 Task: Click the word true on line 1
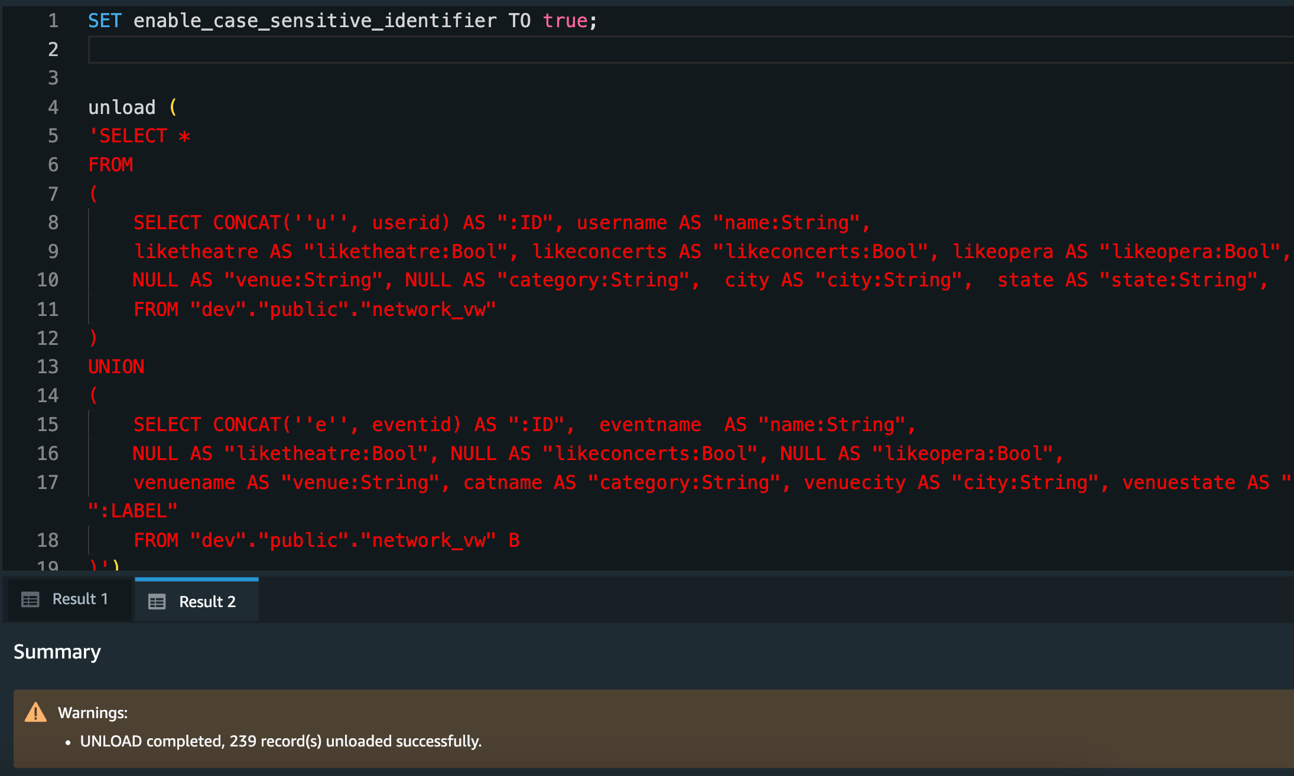[565, 21]
